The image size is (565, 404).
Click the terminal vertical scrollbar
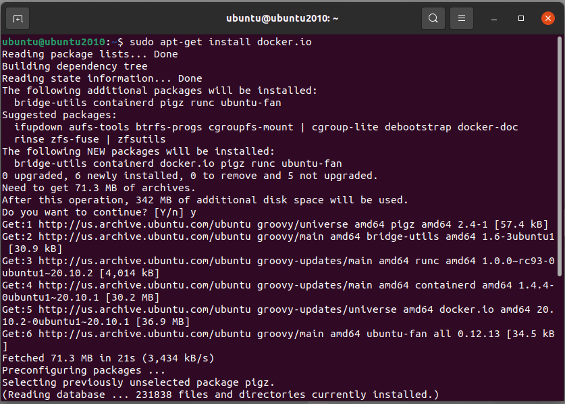(560, 157)
